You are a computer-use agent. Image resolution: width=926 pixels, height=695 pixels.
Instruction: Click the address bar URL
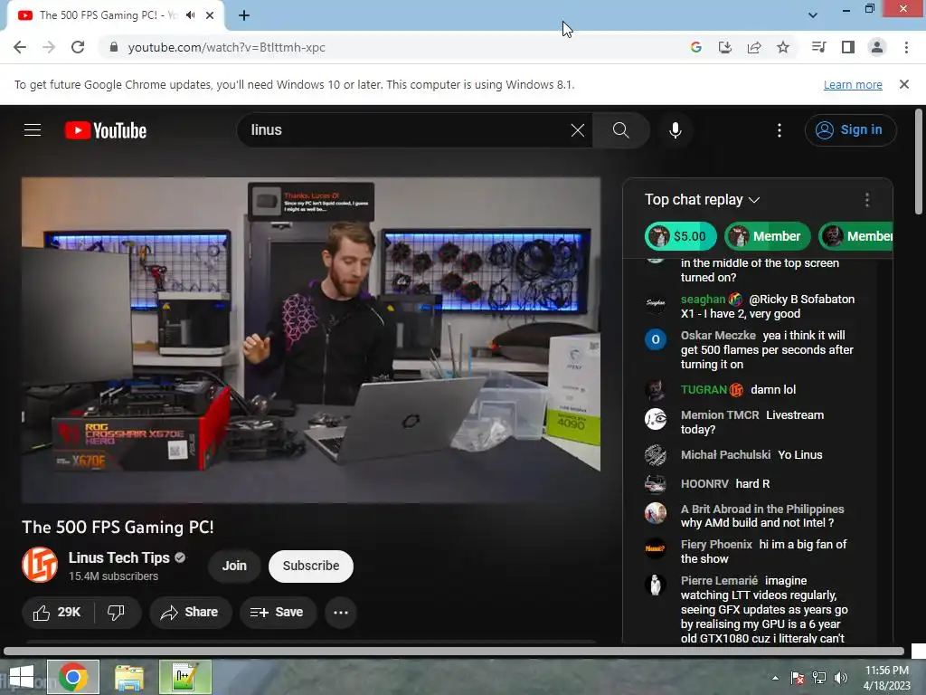(227, 47)
